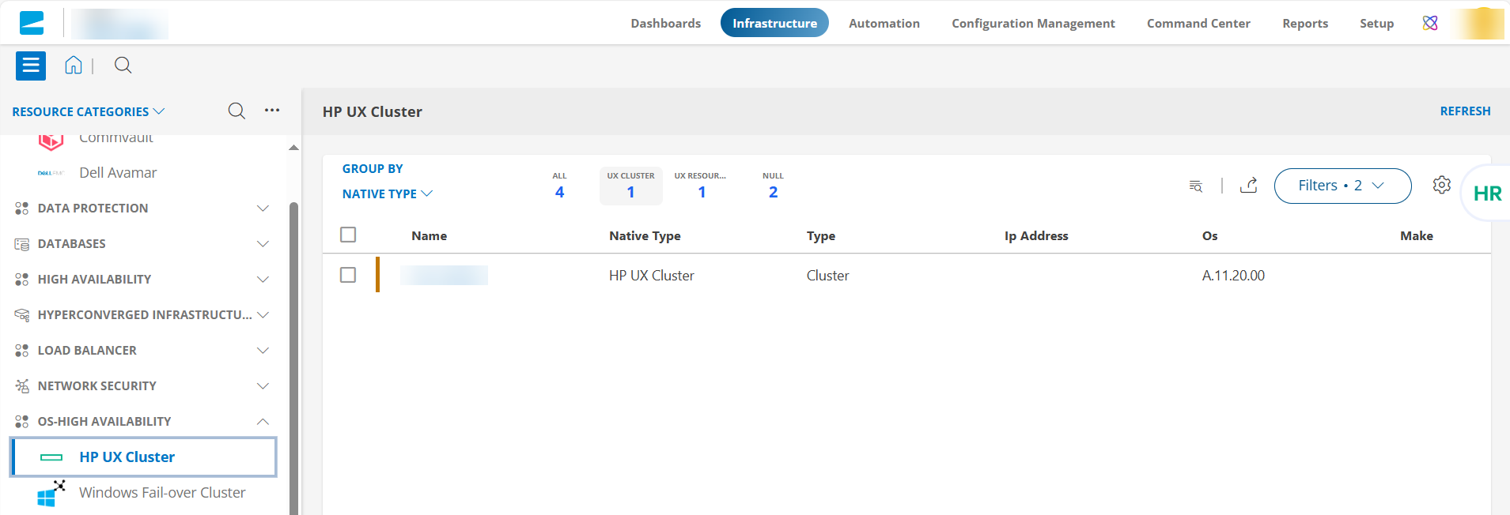The image size is (1510, 515).
Task: Tick the HP UX Cluster row checkbox
Action: tap(348, 275)
